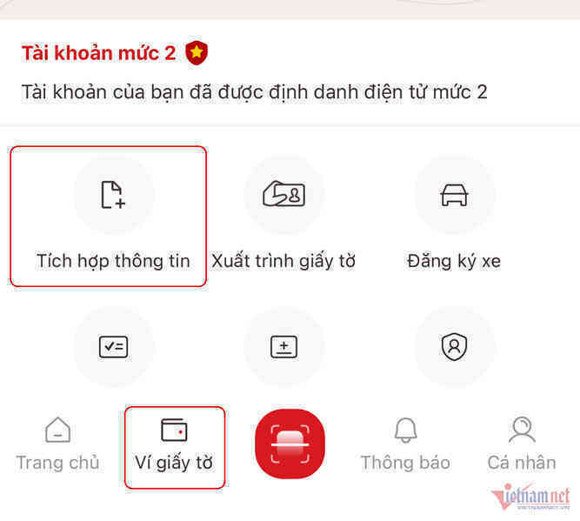Tap the home icon in the bottom bar
This screenshot has width=580, height=521.
[x=57, y=430]
